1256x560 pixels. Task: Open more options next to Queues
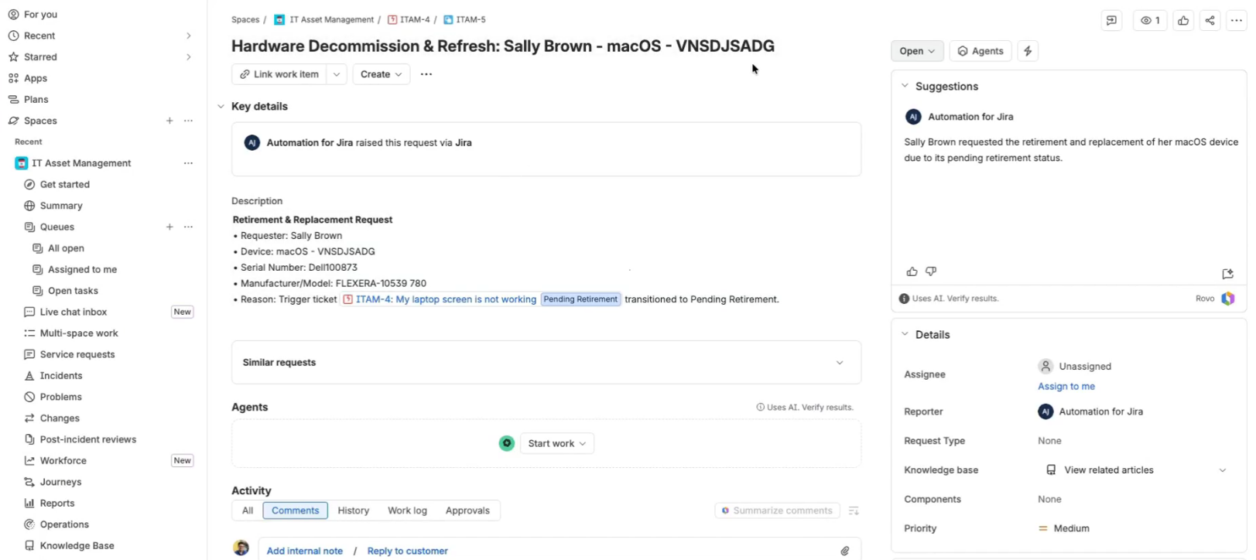pos(188,227)
